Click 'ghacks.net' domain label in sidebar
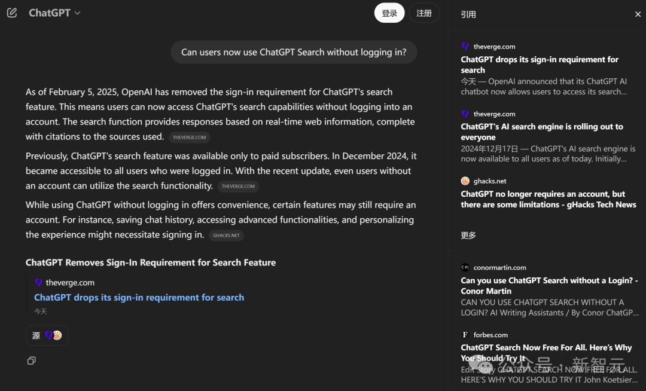This screenshot has height=391, width=646. (490, 181)
